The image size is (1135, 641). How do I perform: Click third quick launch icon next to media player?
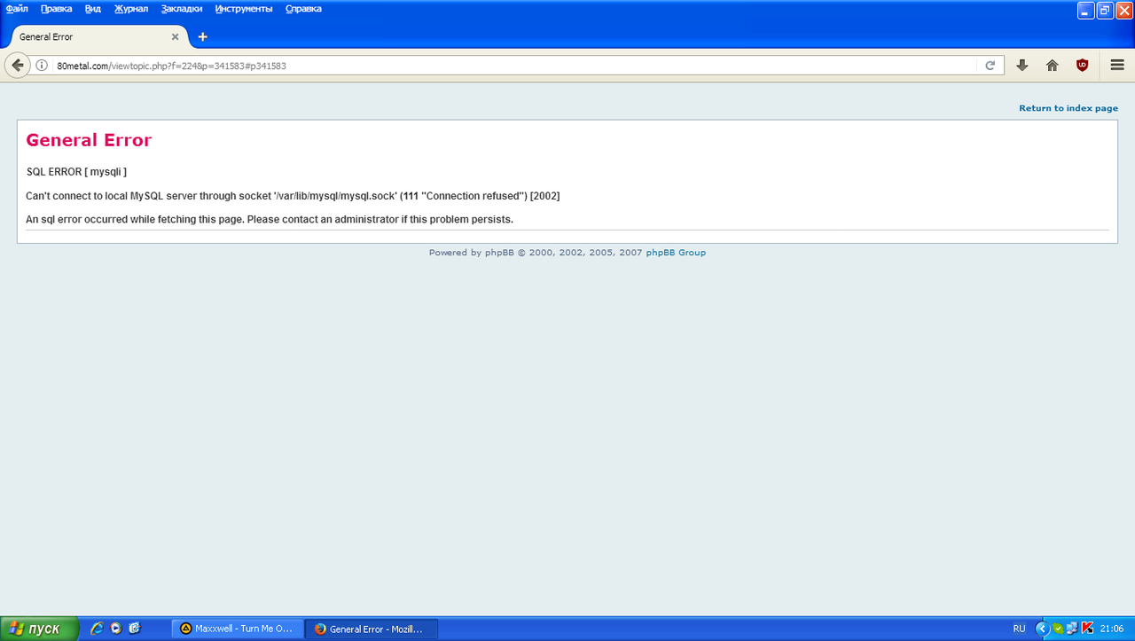click(135, 629)
